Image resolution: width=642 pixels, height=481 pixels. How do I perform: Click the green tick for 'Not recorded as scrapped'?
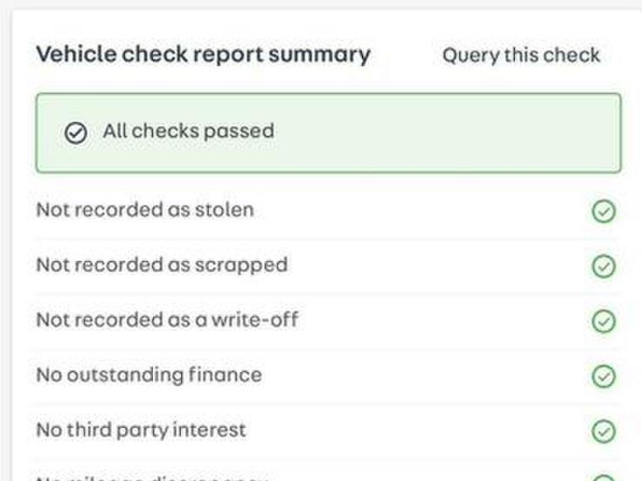point(603,266)
